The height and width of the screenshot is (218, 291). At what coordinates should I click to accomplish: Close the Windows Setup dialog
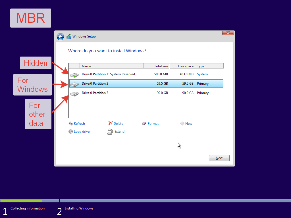tap(228, 33)
